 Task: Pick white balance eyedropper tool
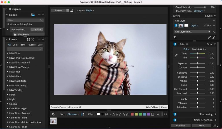176,55
